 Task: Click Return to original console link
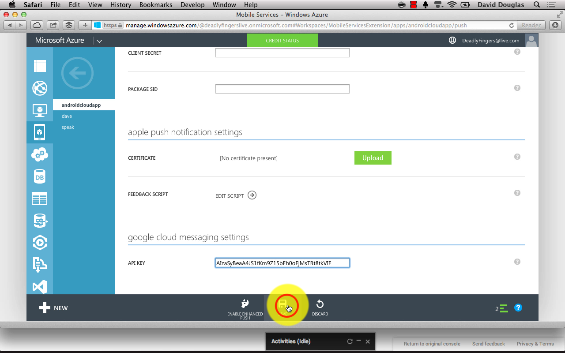432,344
